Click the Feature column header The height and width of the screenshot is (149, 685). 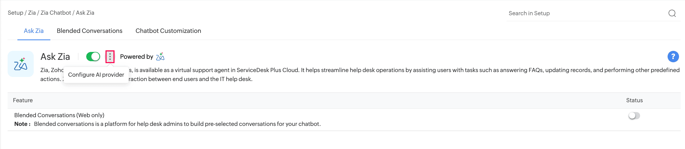[23, 100]
